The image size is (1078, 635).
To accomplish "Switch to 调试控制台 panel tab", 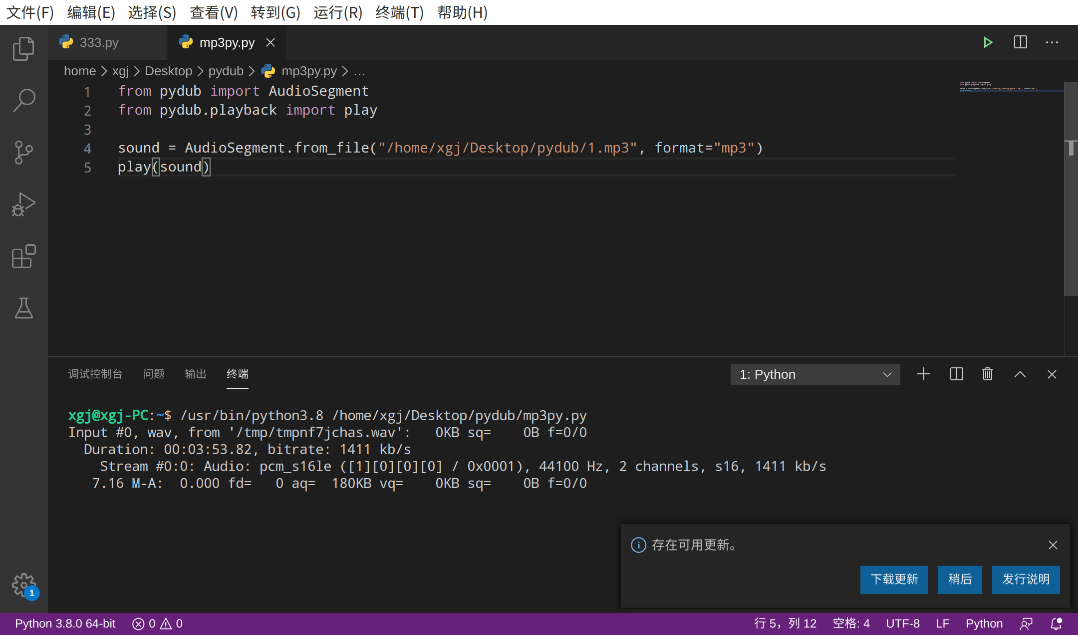I will click(95, 374).
